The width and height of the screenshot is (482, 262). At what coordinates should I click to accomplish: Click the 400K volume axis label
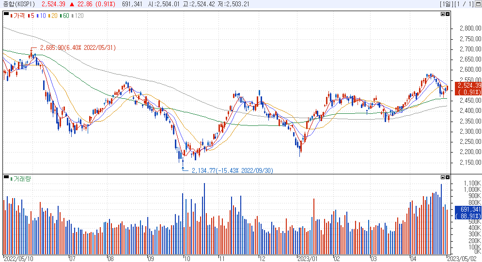pyautogui.click(x=475, y=228)
